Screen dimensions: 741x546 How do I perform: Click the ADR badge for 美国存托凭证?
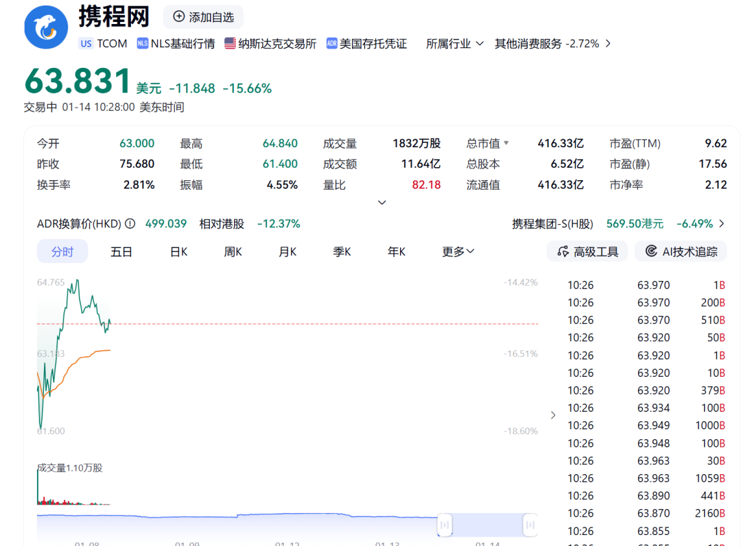click(x=332, y=43)
